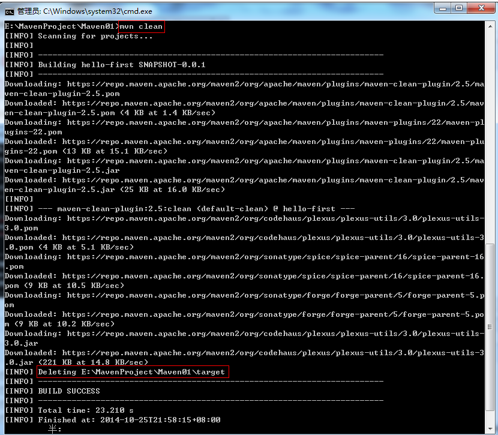This screenshot has width=498, height=435.
Task: Click the window title text cmd.exe
Action: (x=85, y=11)
